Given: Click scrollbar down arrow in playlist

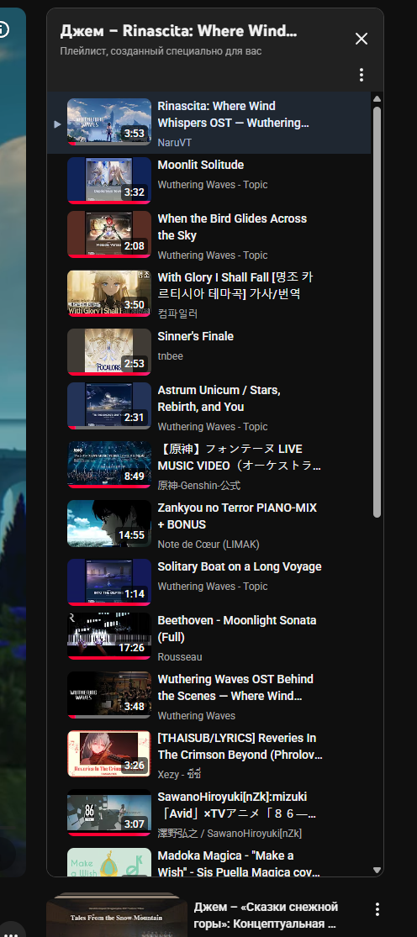Looking at the screenshot, I should click(x=377, y=870).
